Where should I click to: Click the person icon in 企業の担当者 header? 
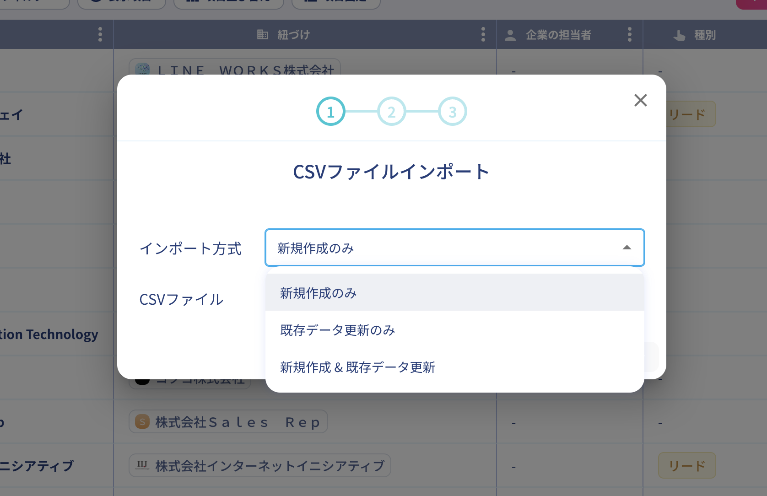click(x=510, y=35)
